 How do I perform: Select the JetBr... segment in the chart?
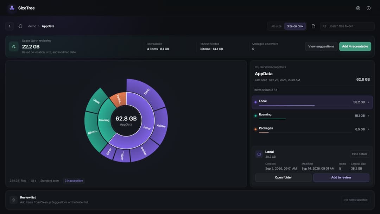coord(122,155)
